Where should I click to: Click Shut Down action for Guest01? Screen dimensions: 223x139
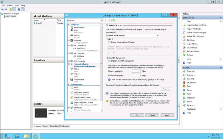[x=192, y=83]
